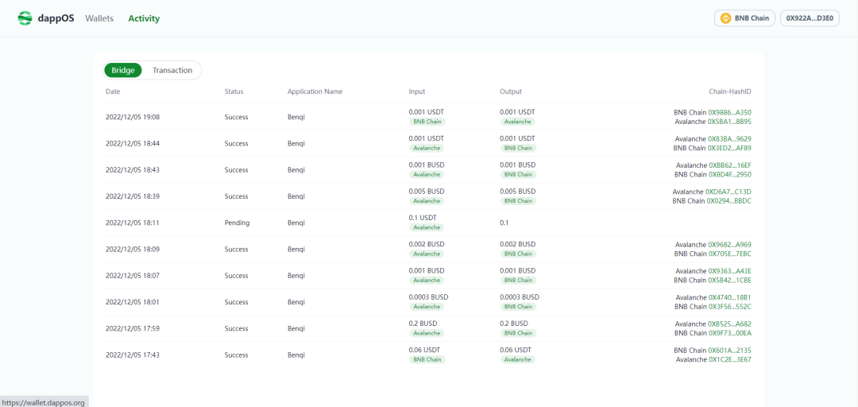This screenshot has width=858, height=407.
Task: Open hash link 0X5B42...1CBE
Action: coord(729,280)
